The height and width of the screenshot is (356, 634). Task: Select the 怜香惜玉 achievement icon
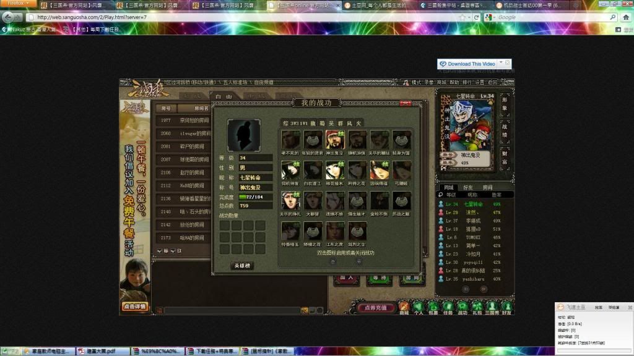coord(290,231)
